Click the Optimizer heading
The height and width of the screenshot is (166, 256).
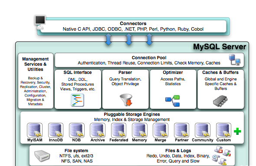click(x=173, y=72)
